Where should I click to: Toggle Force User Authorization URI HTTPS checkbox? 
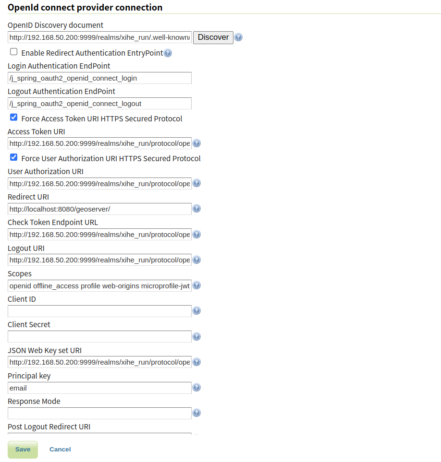(x=14, y=157)
